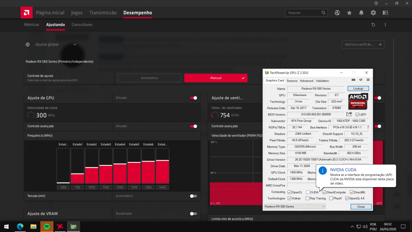Toggle the Ajuste de GPU switch

tap(193, 98)
